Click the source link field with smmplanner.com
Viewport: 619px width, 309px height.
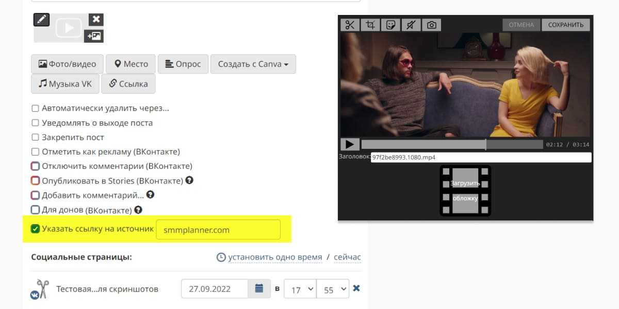coord(218,230)
